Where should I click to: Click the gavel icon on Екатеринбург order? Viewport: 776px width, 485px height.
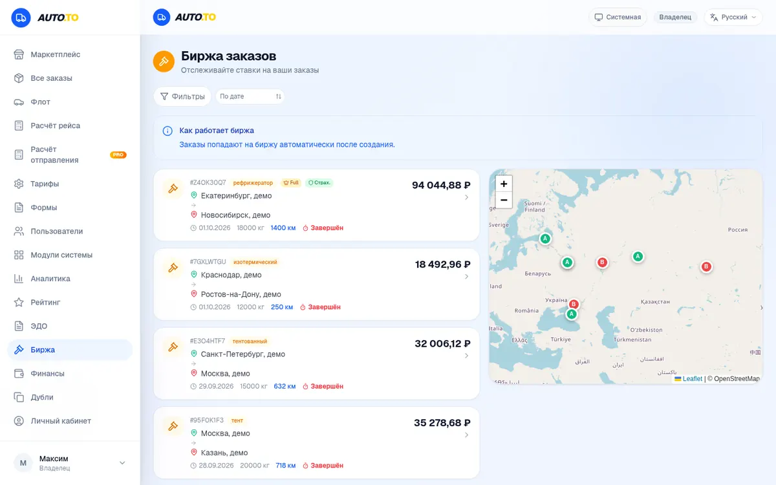click(x=173, y=189)
